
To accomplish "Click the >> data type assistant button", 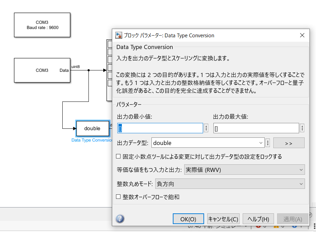I will point(289,143).
